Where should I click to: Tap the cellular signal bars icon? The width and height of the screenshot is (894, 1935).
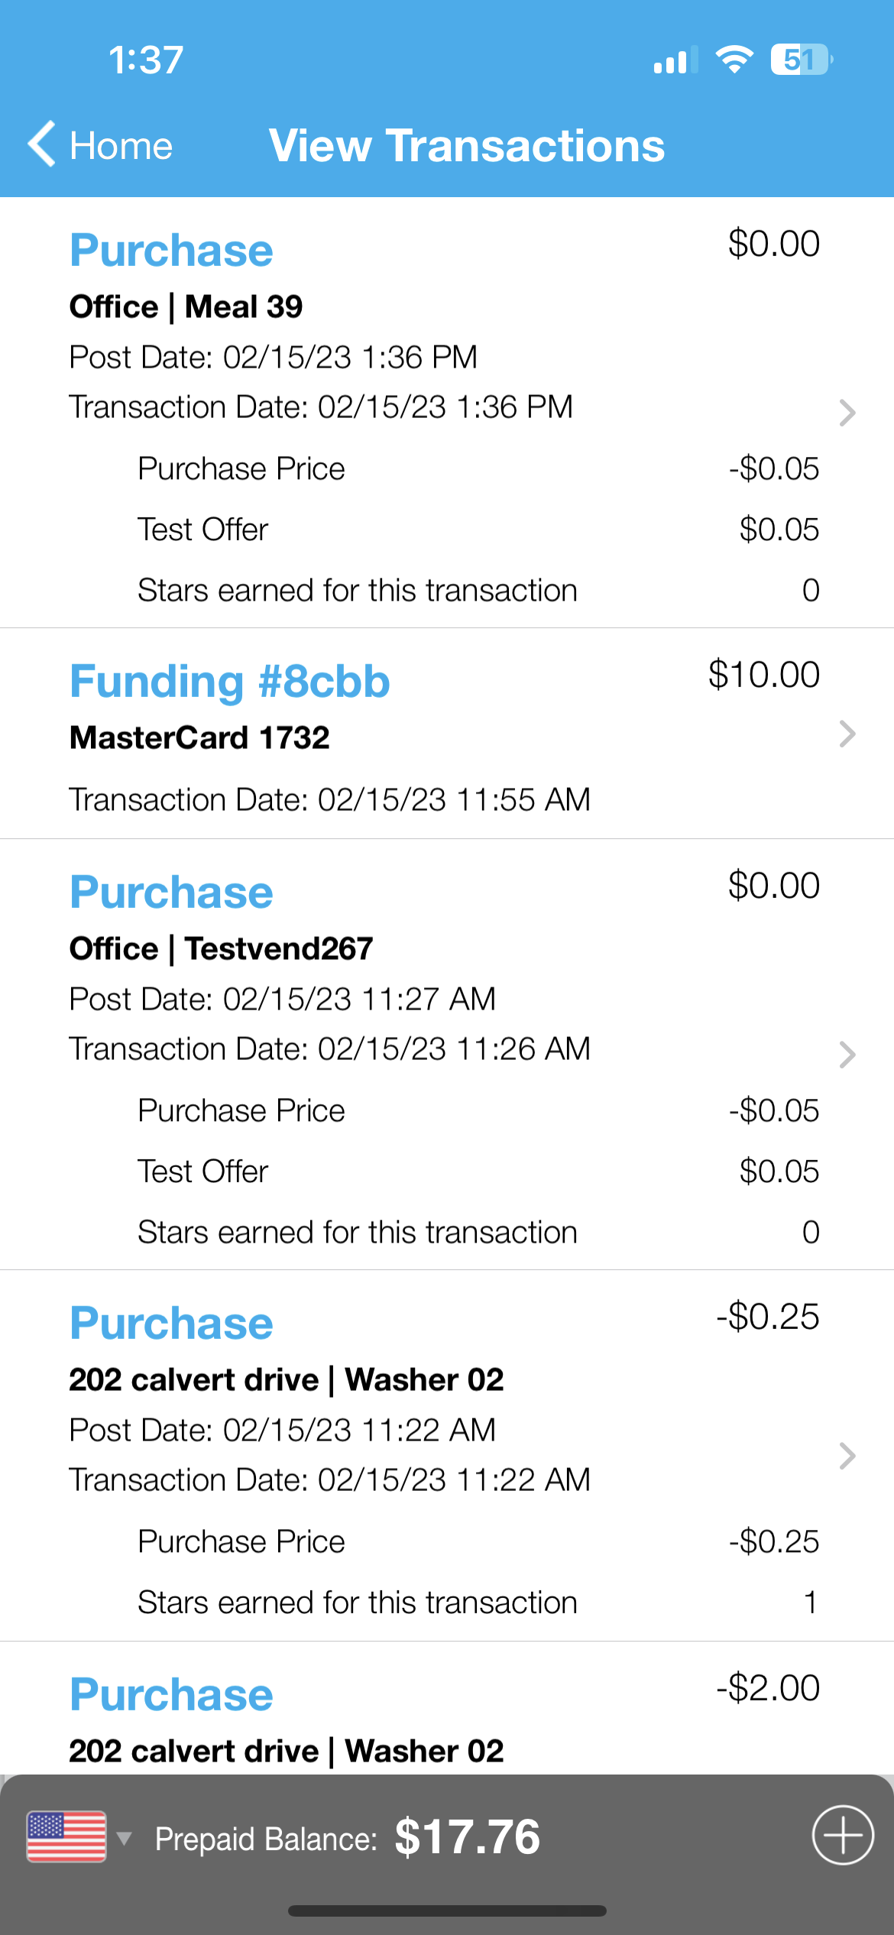pyautogui.click(x=675, y=60)
